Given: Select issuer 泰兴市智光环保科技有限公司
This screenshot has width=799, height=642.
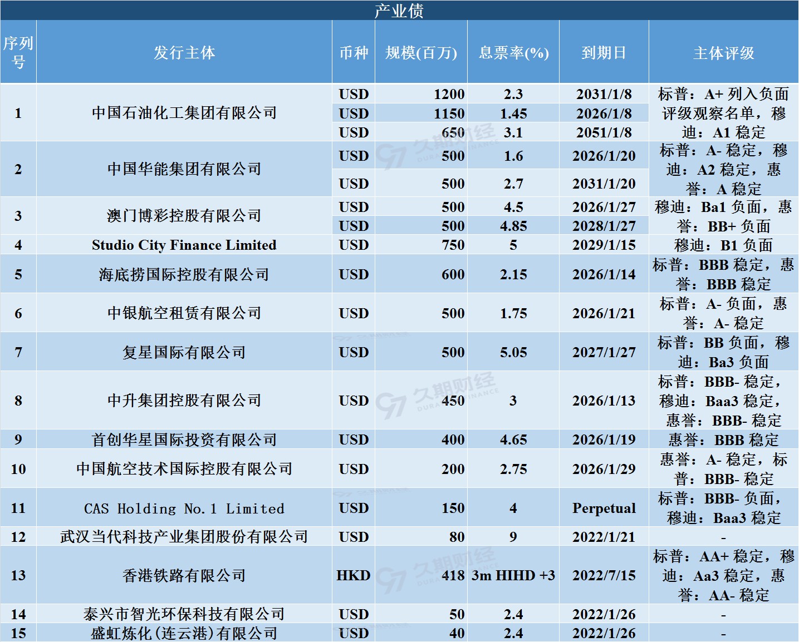Looking at the screenshot, I should click(x=184, y=614).
